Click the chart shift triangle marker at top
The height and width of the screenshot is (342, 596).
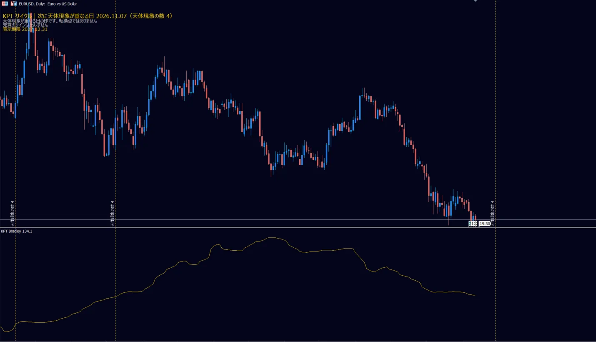point(475,1)
